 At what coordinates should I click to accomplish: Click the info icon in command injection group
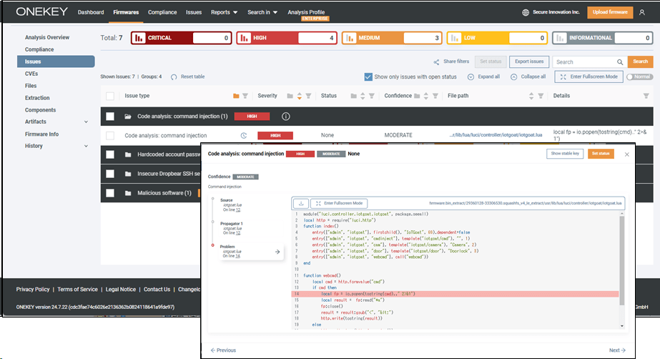[286, 116]
